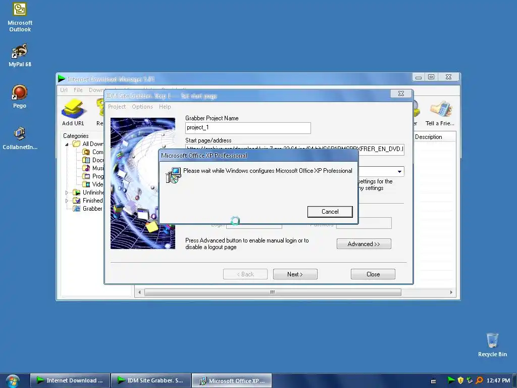The image size is (517, 388).
Task: Close the IDM Site Grabber window with X
Action: (x=401, y=93)
